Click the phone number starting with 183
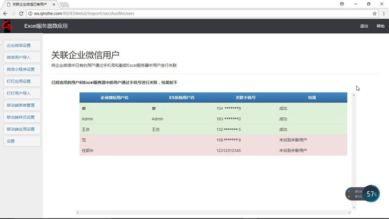The width and height of the screenshot is (389, 219). coord(228,119)
